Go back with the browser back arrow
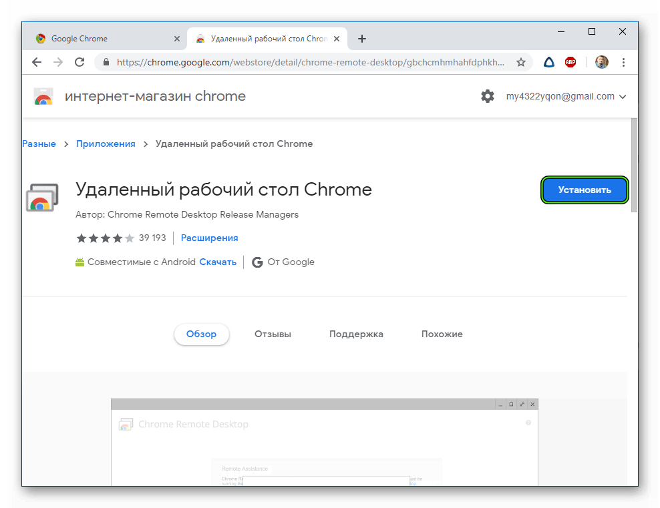 tap(37, 62)
